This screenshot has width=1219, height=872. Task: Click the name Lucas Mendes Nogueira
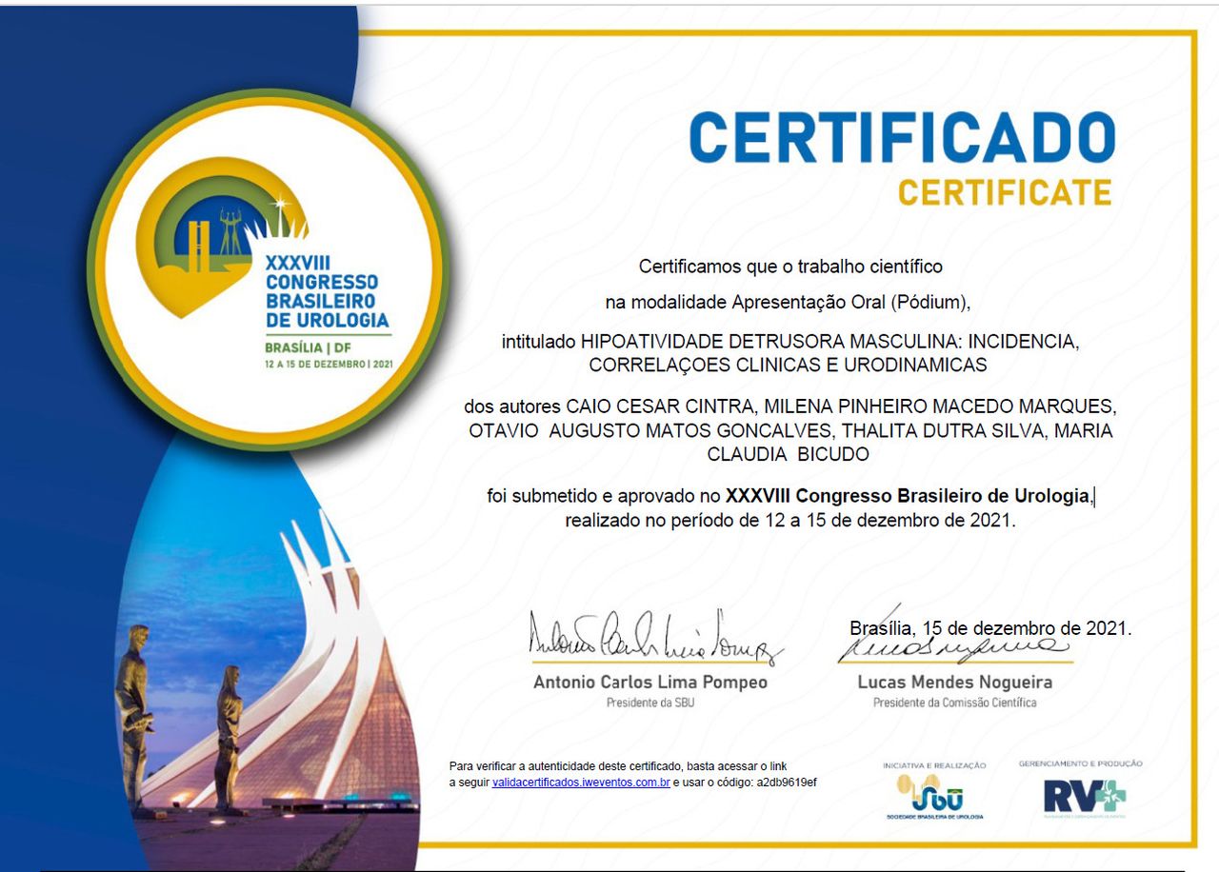coord(954,683)
